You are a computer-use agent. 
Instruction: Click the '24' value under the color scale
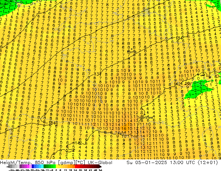click(75, 170)
